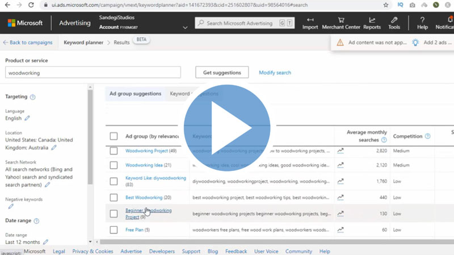Click the browser forward arrow
Image resolution: width=454 pixels, height=255 pixels.
tap(19, 5)
